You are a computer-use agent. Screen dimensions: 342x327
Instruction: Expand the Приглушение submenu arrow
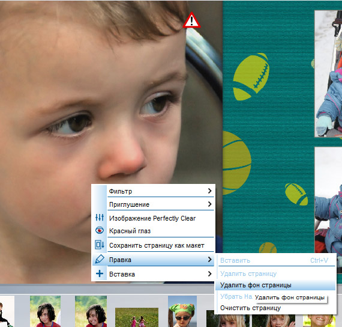coord(209,204)
